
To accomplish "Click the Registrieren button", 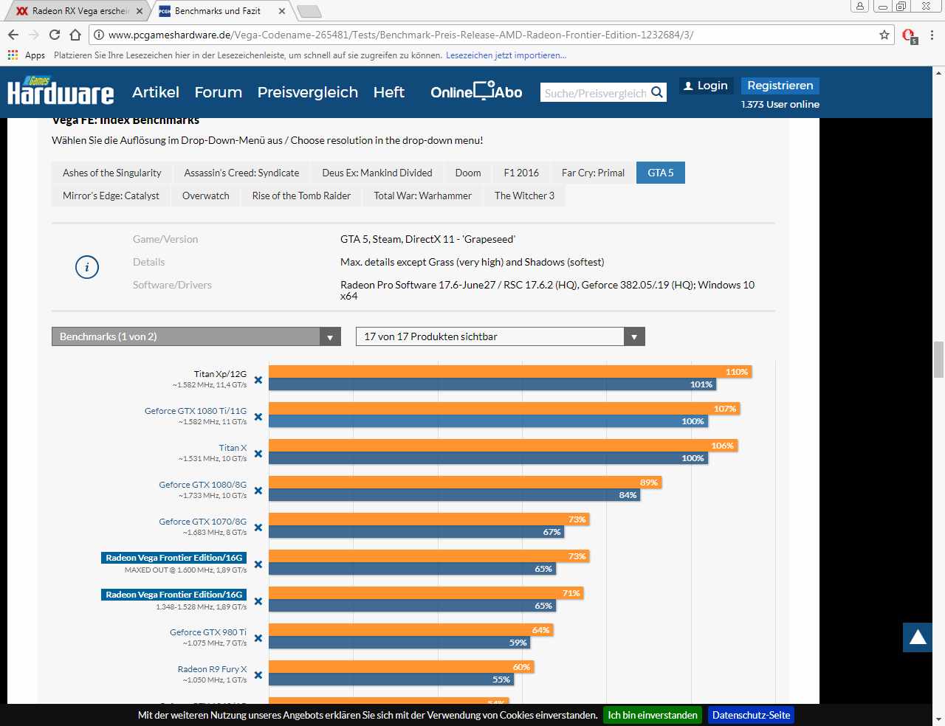I will click(x=780, y=86).
